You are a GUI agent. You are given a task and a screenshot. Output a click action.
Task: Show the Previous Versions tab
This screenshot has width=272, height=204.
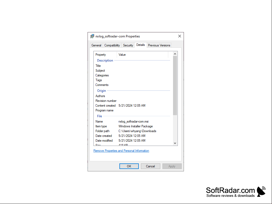point(159,45)
